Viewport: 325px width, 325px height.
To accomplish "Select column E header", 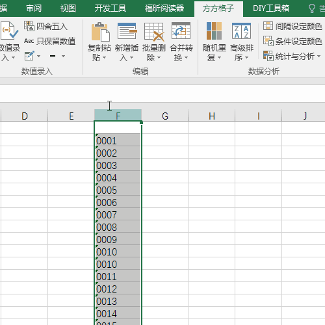I will (71, 116).
